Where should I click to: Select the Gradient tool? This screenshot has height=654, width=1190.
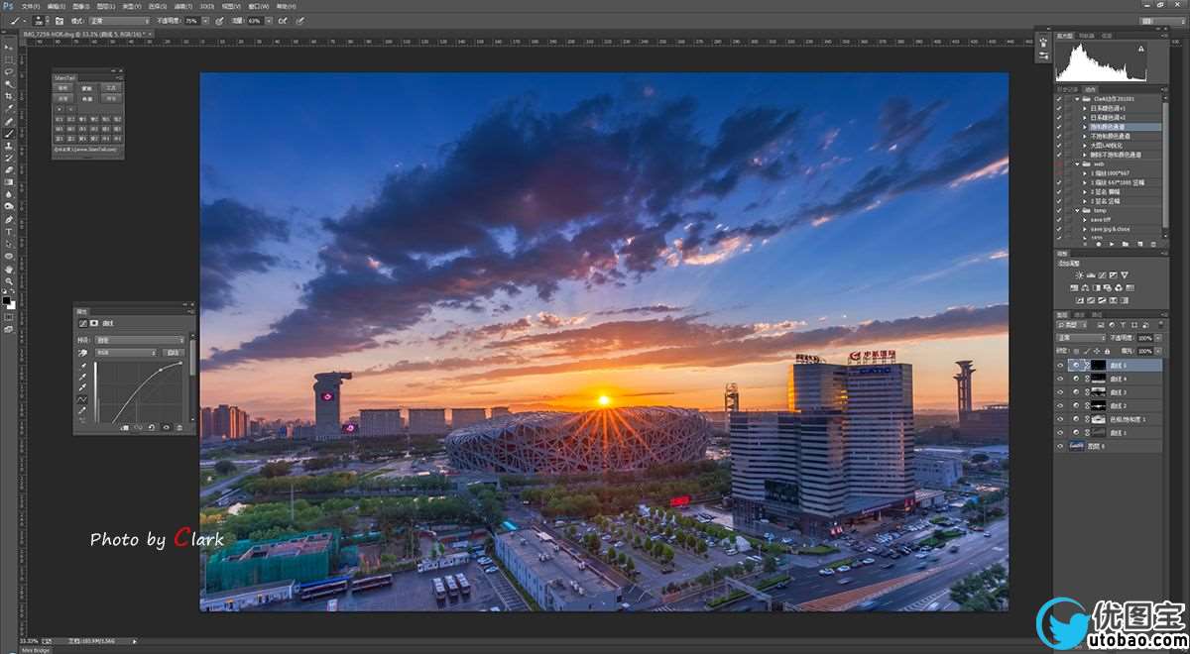[9, 181]
